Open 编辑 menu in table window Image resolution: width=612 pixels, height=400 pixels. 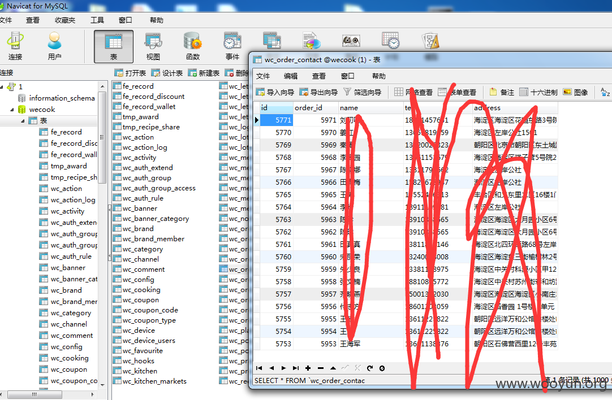pos(290,76)
